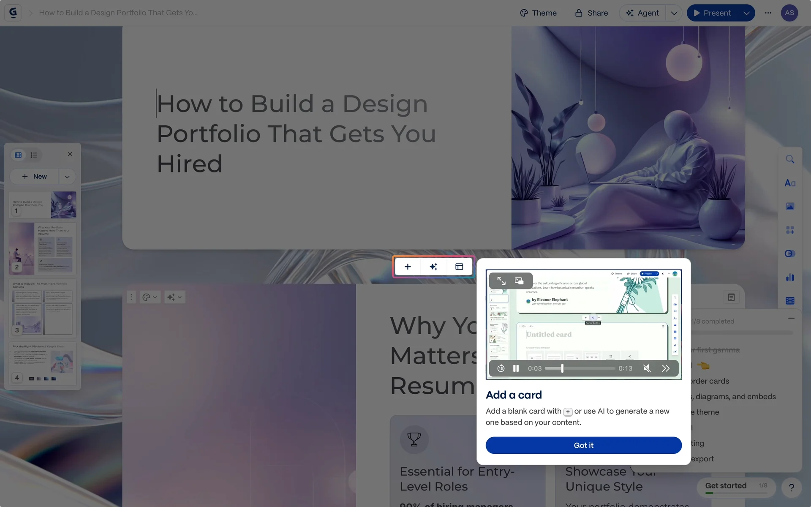Viewport: 811px width, 507px height.
Task: Open the Share menu
Action: coord(591,13)
